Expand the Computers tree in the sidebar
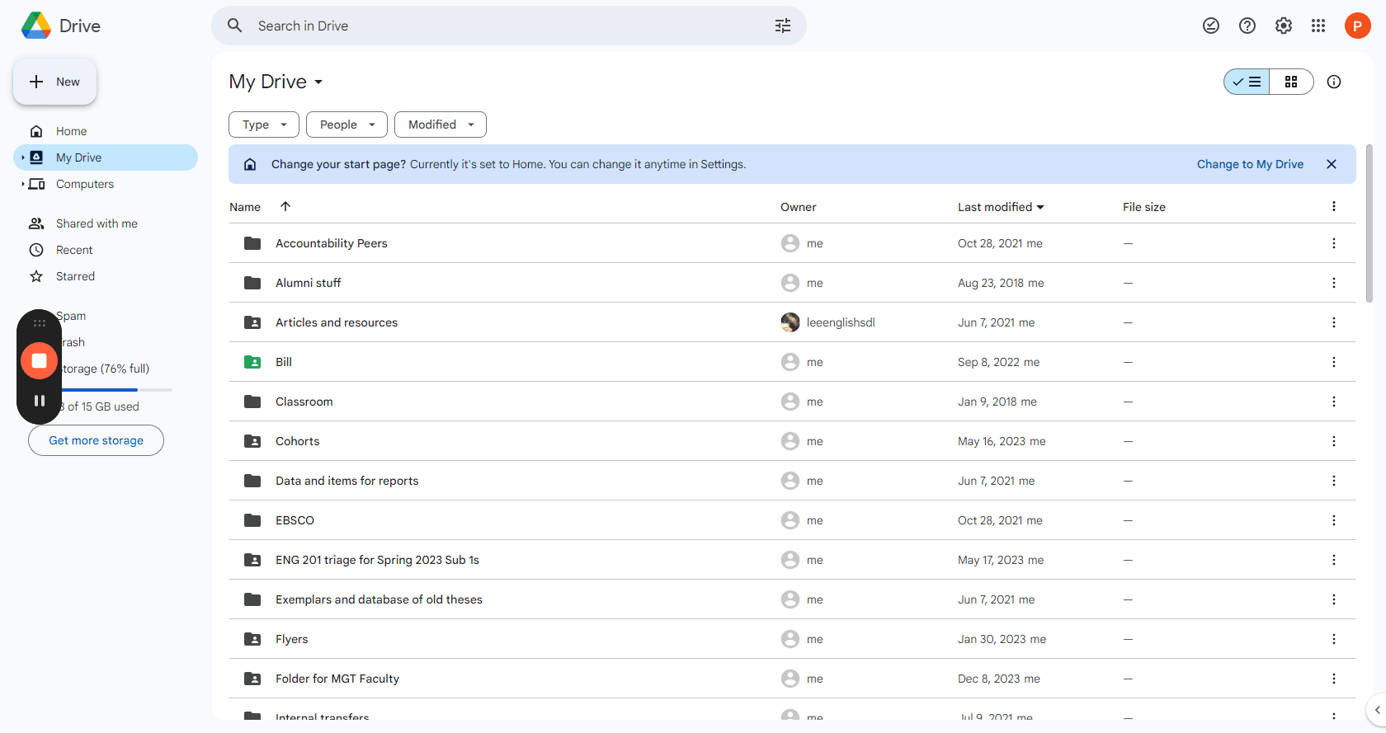The width and height of the screenshot is (1386, 733). coord(22,184)
